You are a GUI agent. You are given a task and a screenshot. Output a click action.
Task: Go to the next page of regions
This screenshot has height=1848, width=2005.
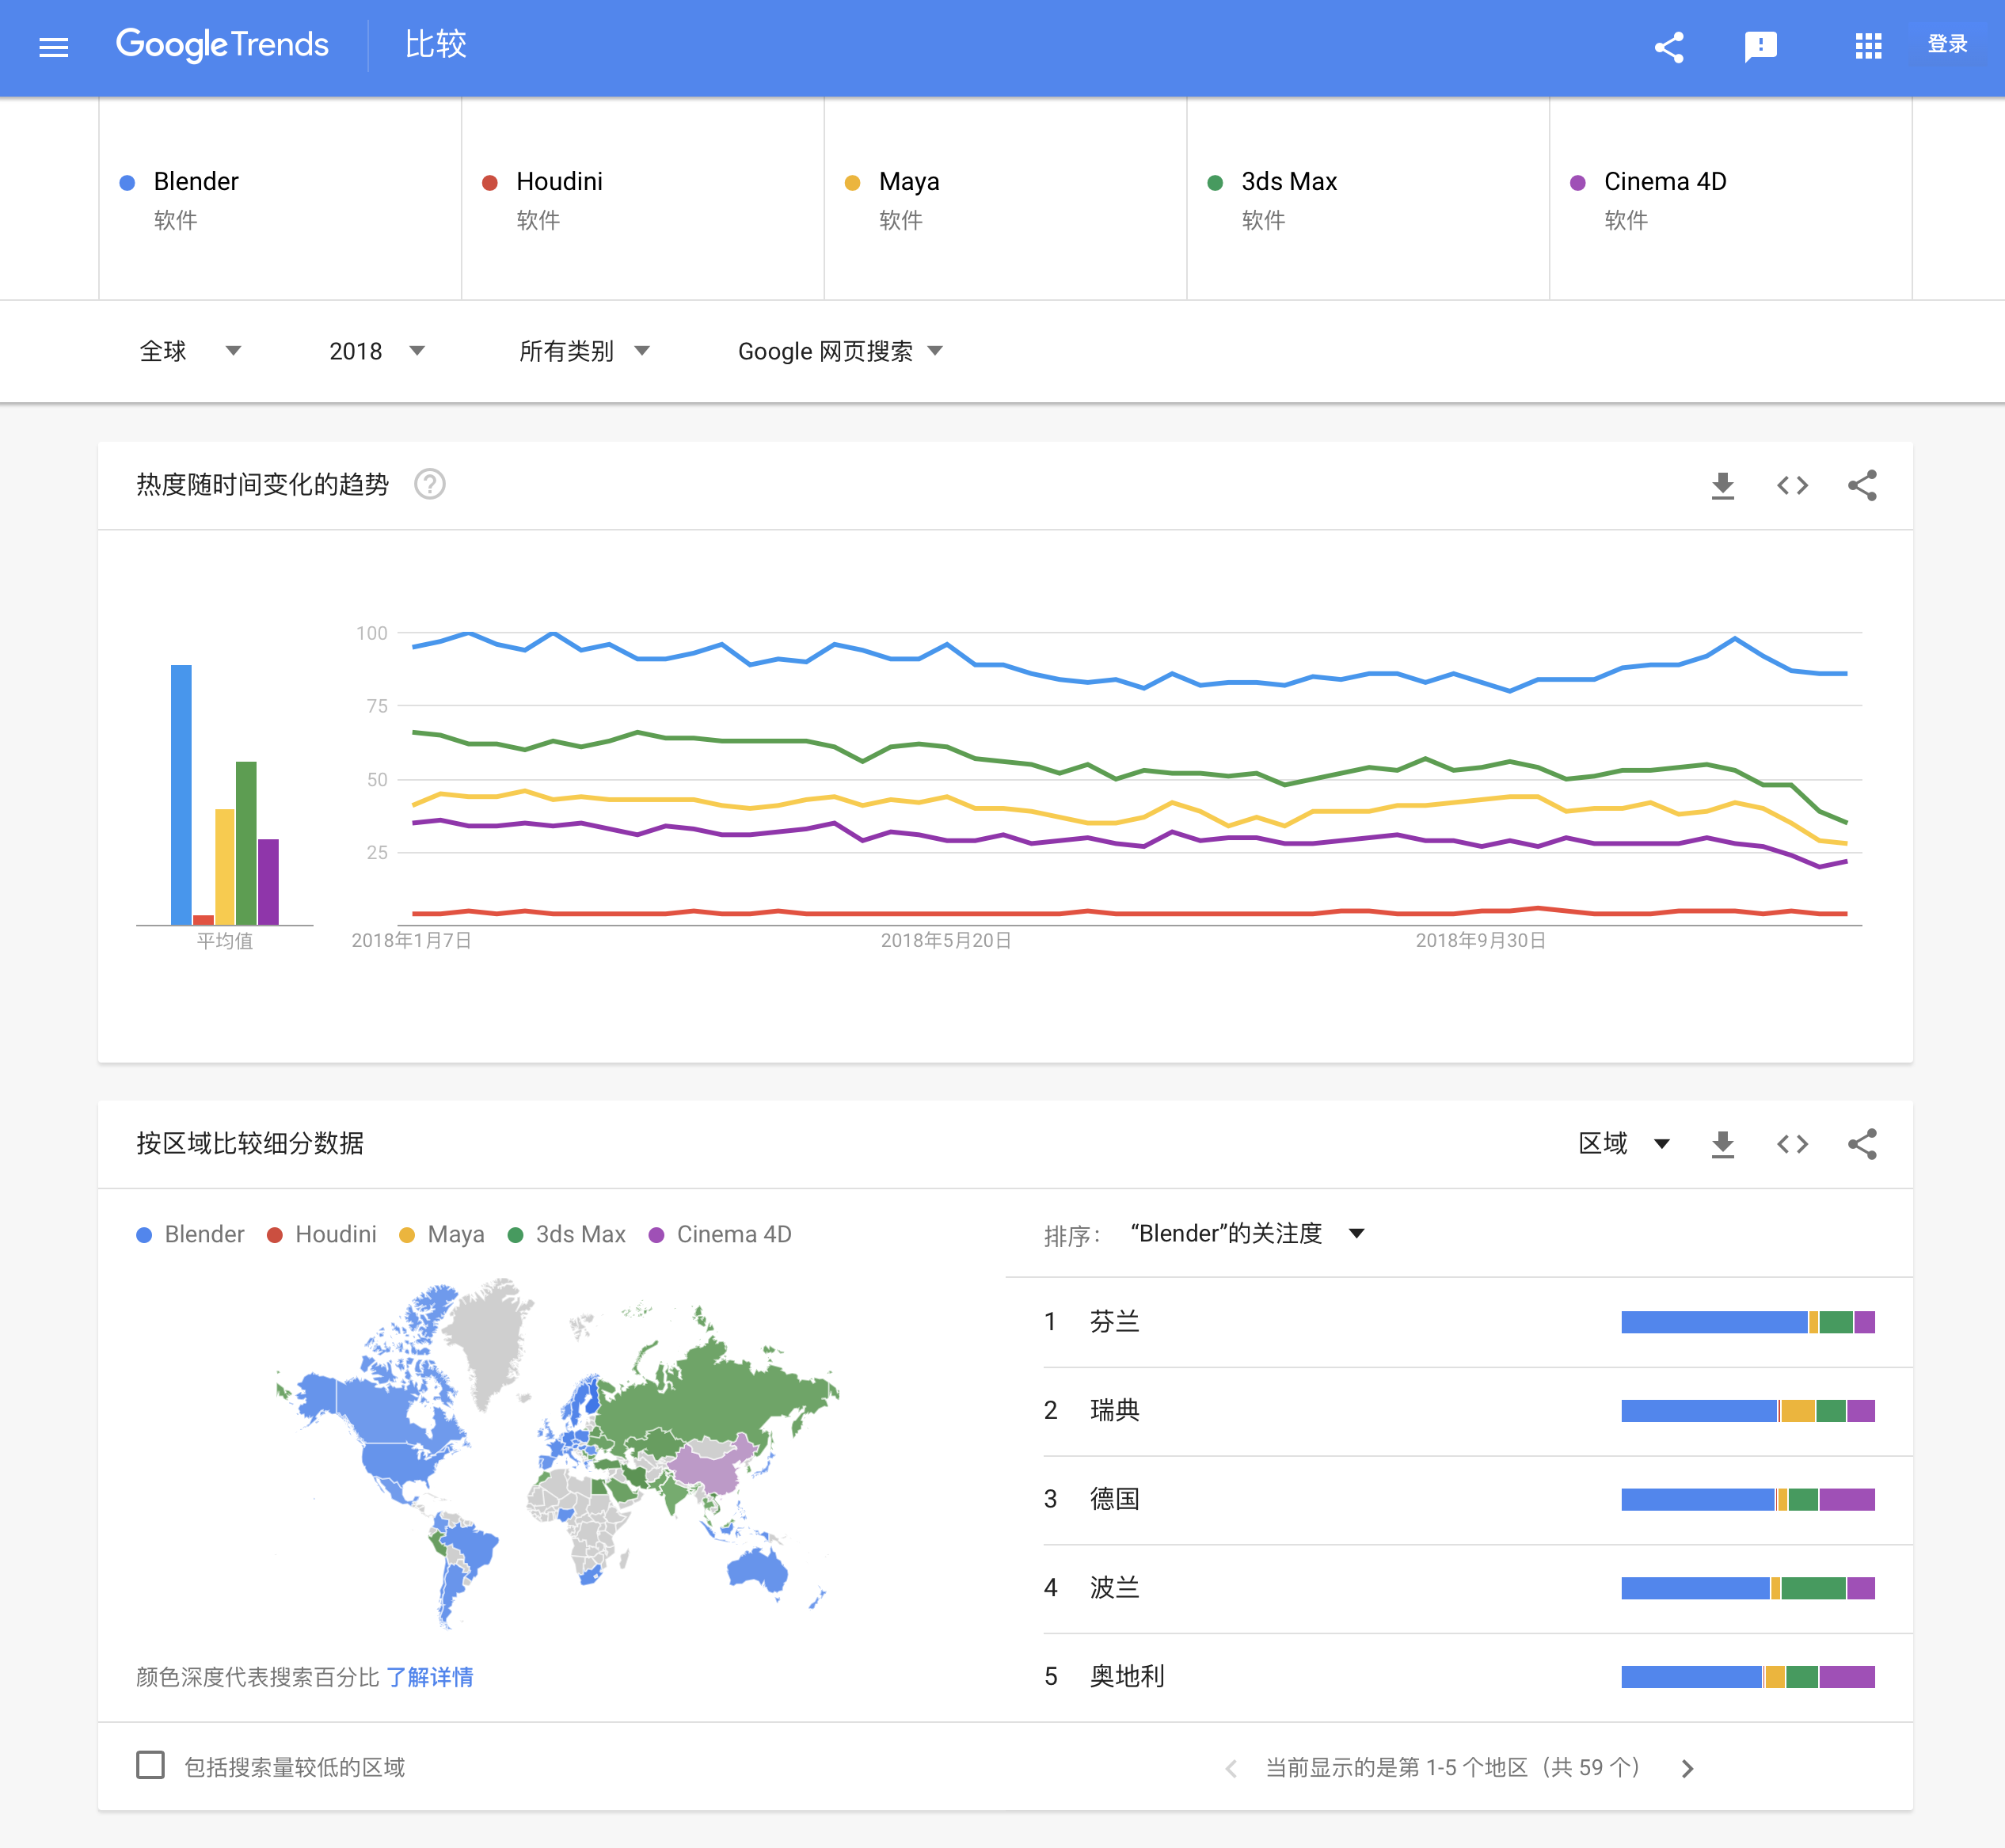point(1687,1768)
